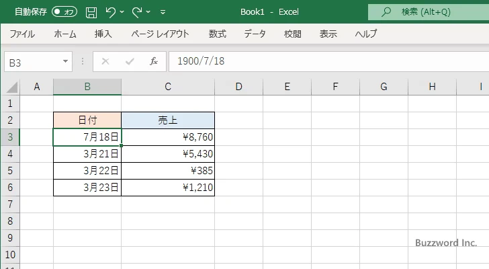This screenshot has width=489, height=269.
Task: Select row 9 header
Action: tap(10, 238)
